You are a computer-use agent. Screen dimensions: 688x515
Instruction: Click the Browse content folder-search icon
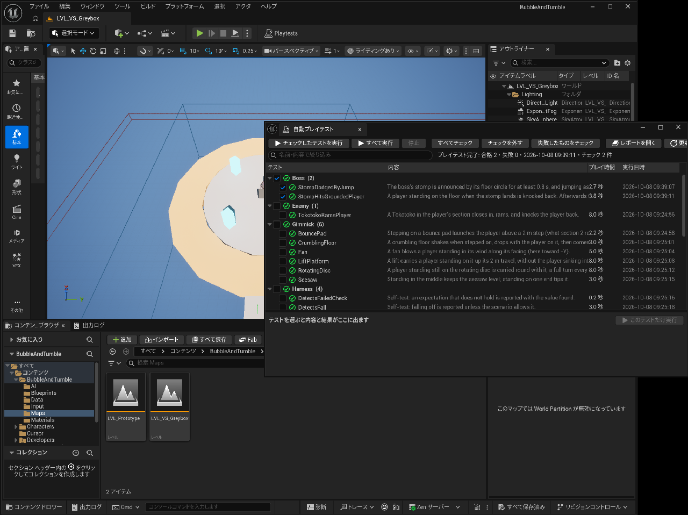31,33
